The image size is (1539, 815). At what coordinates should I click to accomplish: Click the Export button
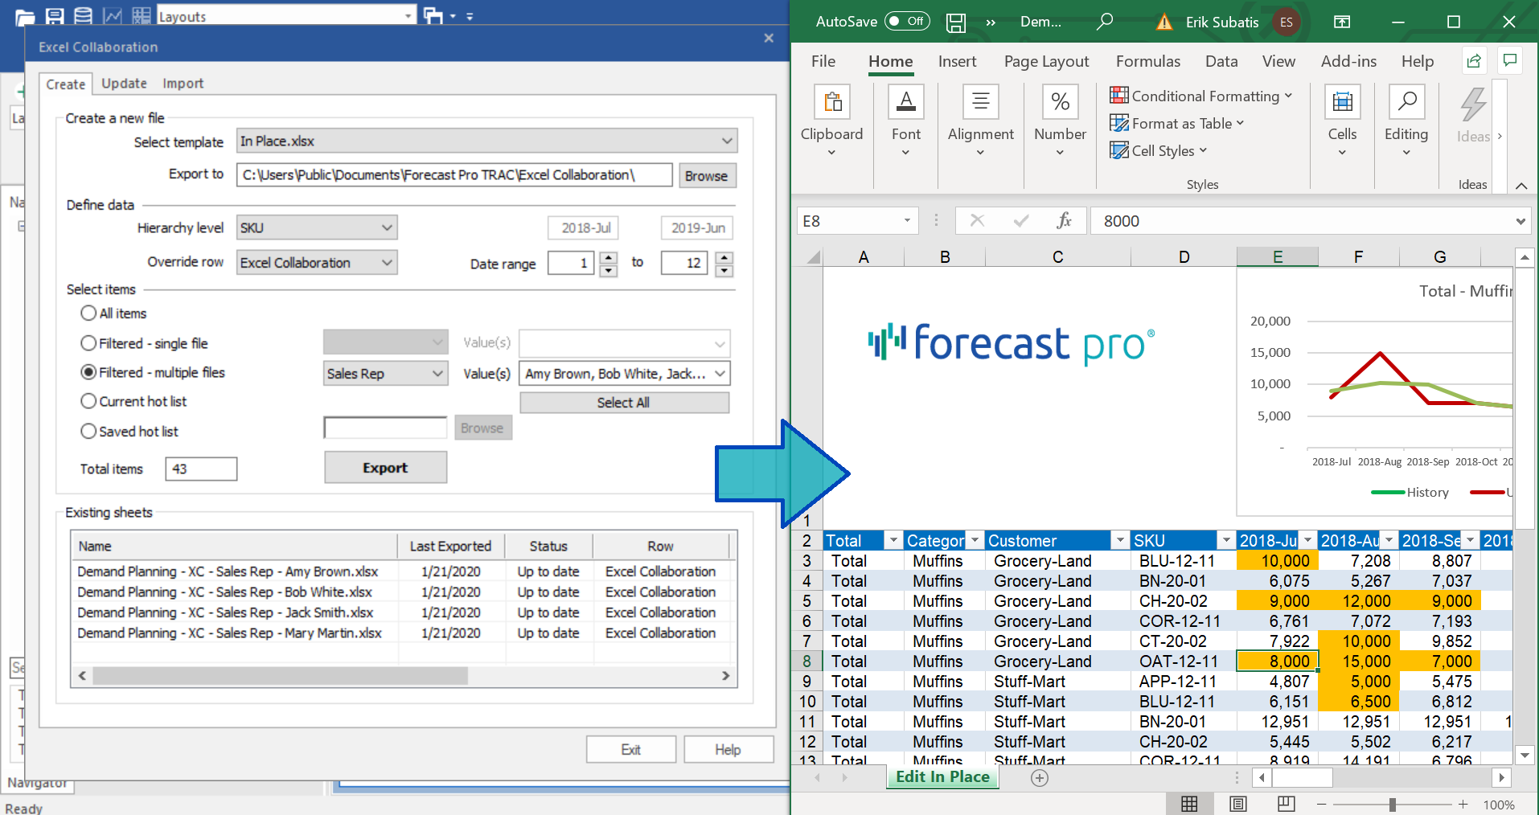(385, 467)
